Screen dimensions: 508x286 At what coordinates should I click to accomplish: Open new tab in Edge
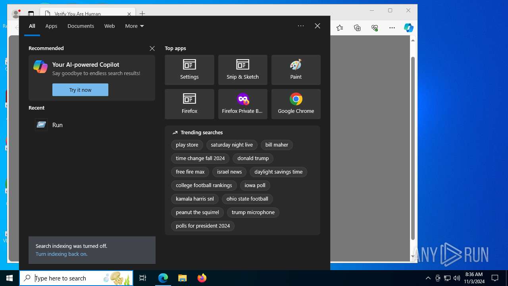coord(142,14)
